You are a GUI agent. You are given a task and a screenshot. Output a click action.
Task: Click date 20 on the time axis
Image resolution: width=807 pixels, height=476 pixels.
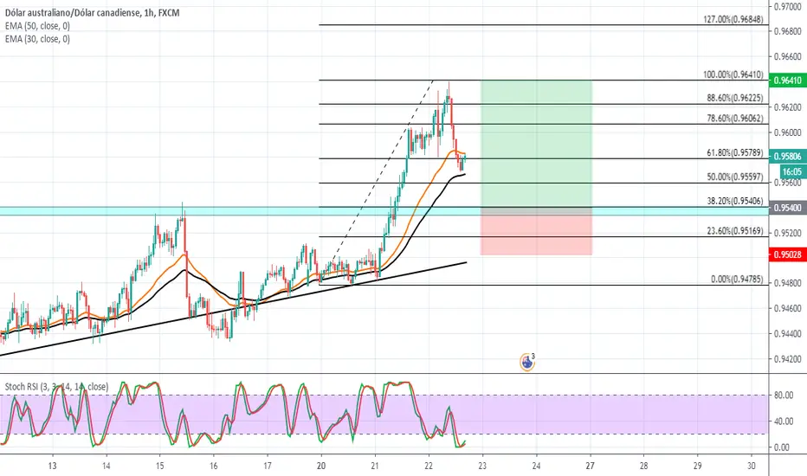(x=320, y=466)
